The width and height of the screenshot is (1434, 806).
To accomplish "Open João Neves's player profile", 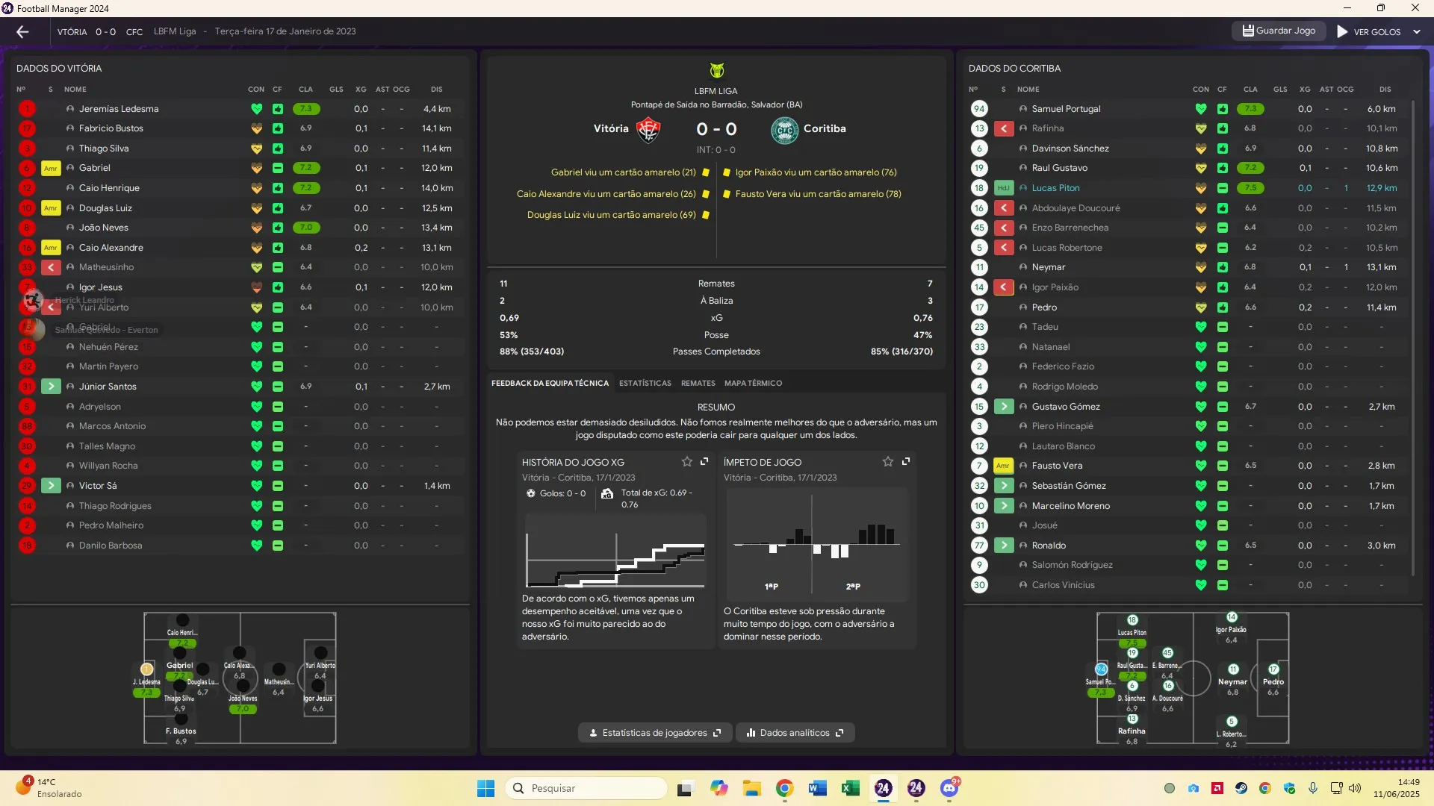I will click(104, 228).
